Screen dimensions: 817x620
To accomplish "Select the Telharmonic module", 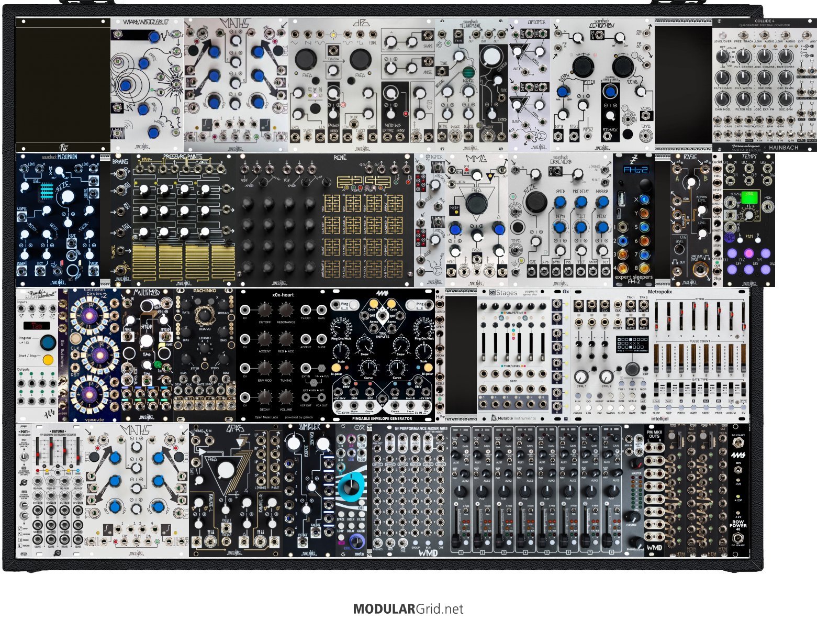I will pos(472,85).
